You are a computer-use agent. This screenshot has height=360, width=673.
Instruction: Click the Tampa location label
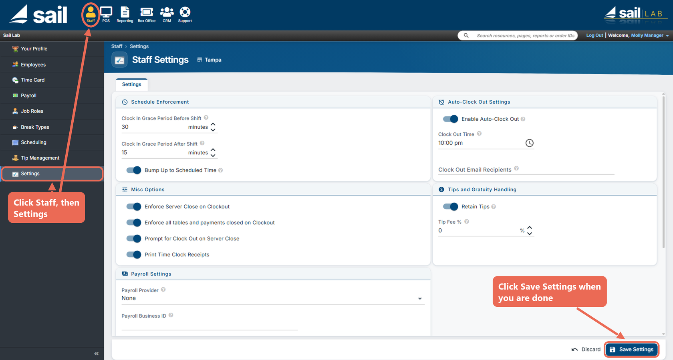click(209, 60)
